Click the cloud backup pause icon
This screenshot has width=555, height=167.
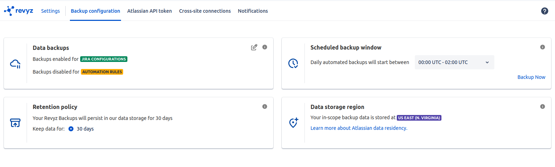tap(15, 64)
